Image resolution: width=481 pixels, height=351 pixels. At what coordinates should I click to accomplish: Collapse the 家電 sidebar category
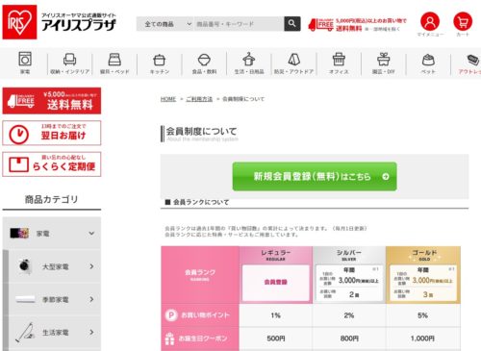tap(52, 233)
